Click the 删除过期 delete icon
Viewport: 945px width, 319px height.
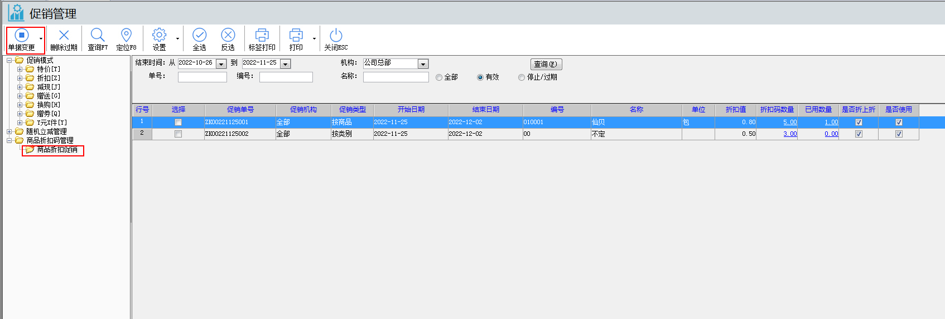64,36
